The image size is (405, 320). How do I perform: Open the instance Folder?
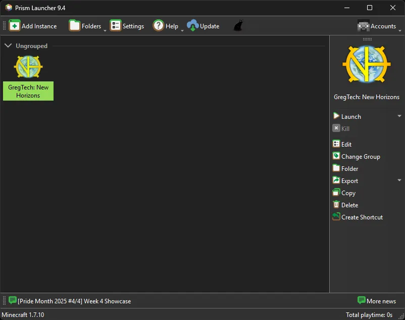click(349, 168)
